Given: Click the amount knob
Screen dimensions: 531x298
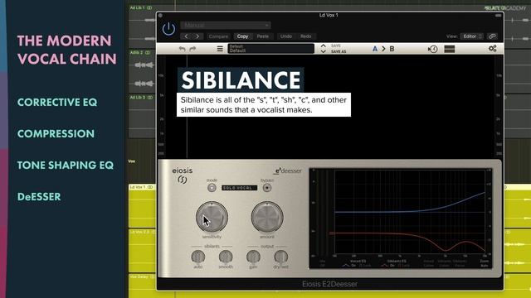Looking at the screenshot, I should tap(267, 217).
